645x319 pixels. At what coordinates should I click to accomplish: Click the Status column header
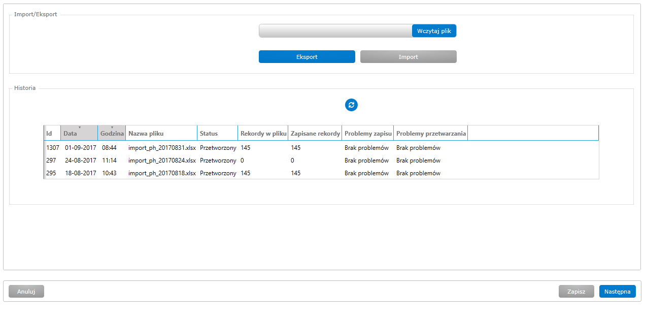217,133
